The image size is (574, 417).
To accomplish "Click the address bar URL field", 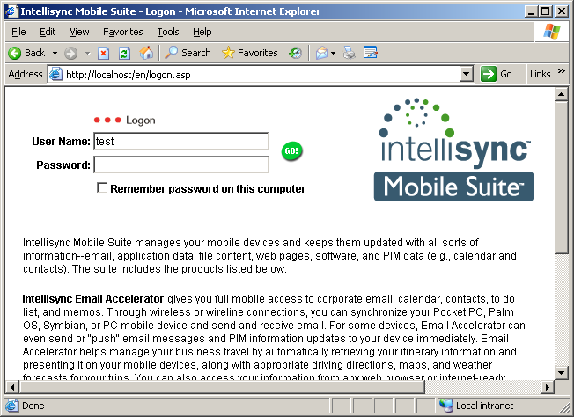I will [261, 75].
